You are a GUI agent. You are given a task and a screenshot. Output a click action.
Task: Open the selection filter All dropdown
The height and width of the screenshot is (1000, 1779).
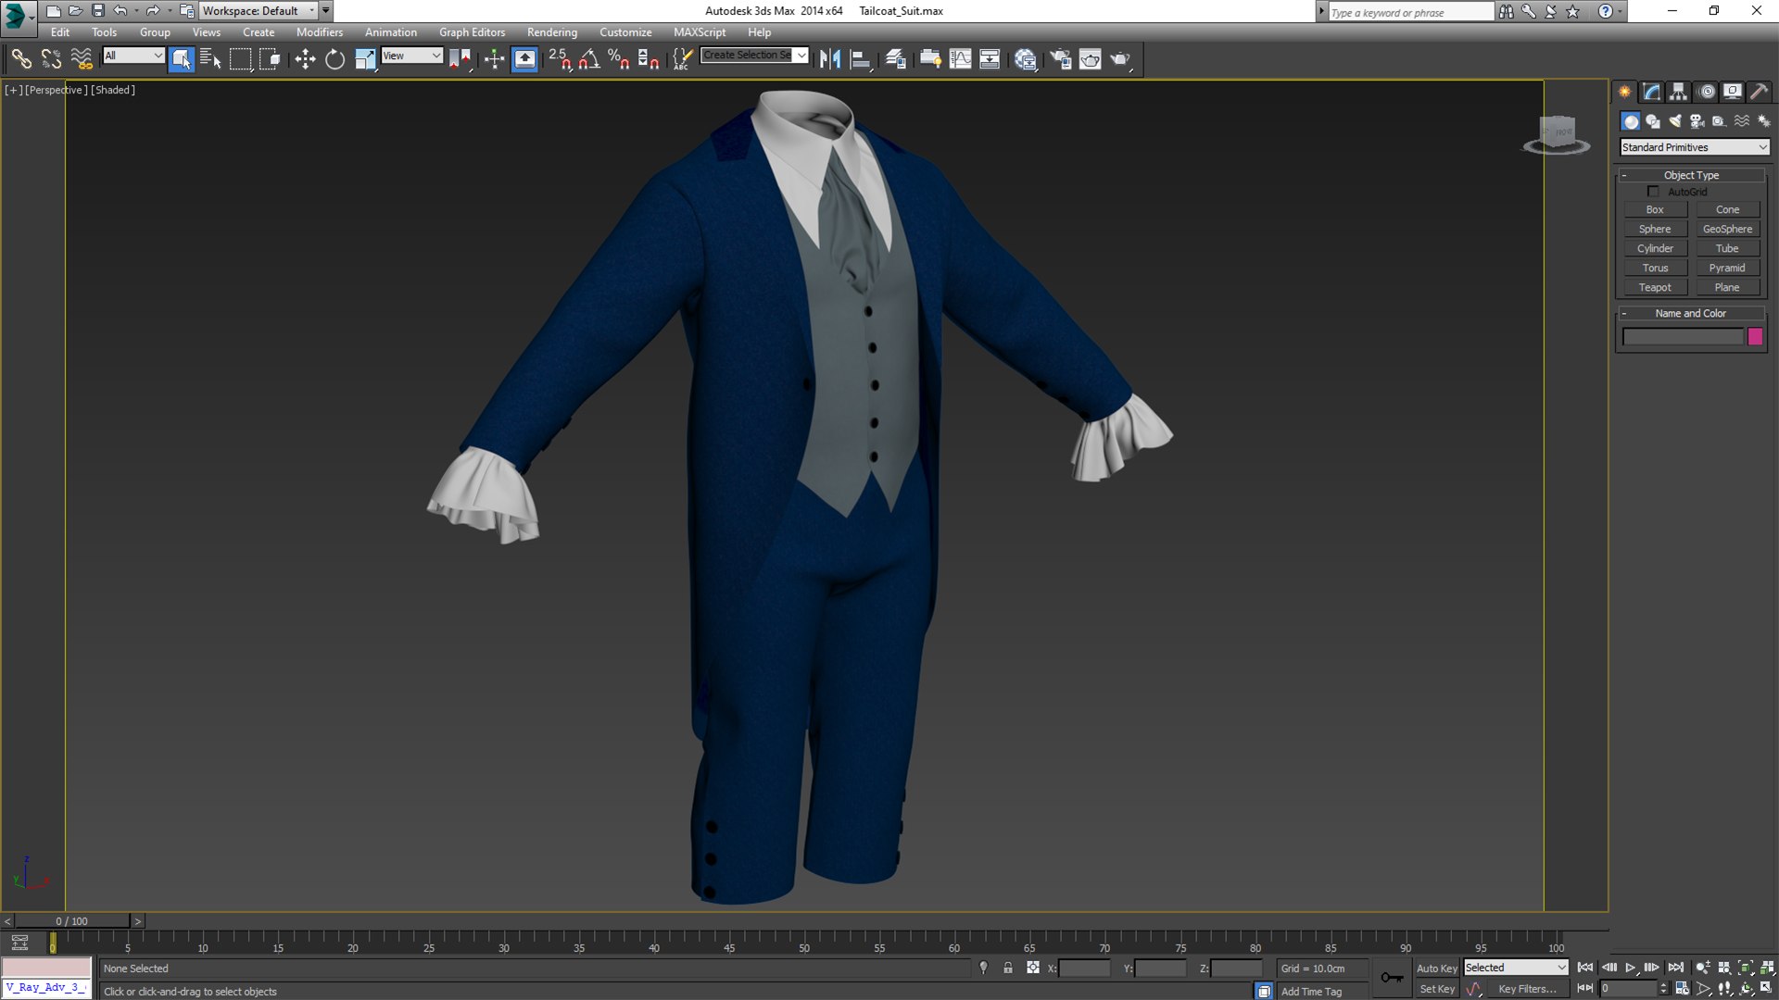[133, 56]
